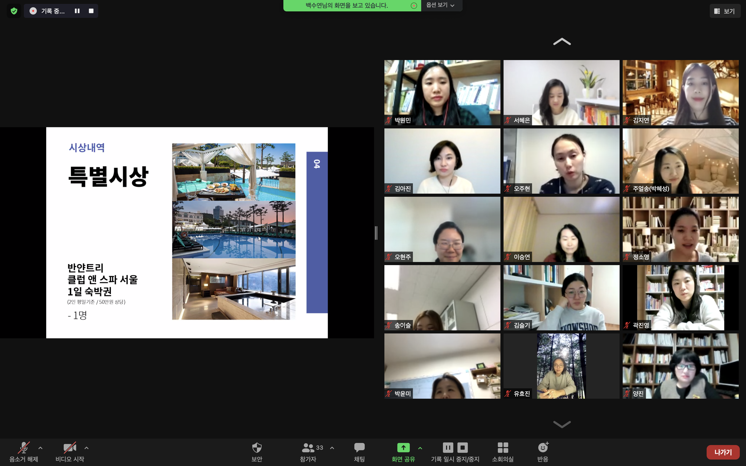Viewport: 746px width, 466px height.
Task: Open the 반응 reactions smiley icon
Action: click(543, 448)
